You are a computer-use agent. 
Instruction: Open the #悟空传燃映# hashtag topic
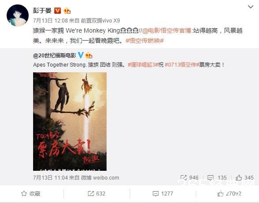coord(145,41)
